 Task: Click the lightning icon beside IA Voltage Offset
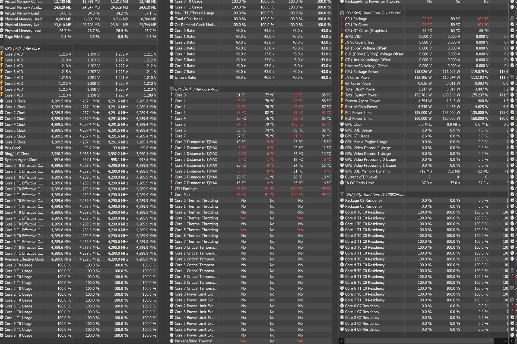(342, 42)
